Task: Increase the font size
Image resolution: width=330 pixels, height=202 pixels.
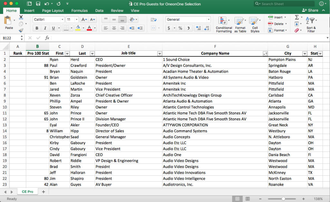Action: pyautogui.click(x=84, y=20)
